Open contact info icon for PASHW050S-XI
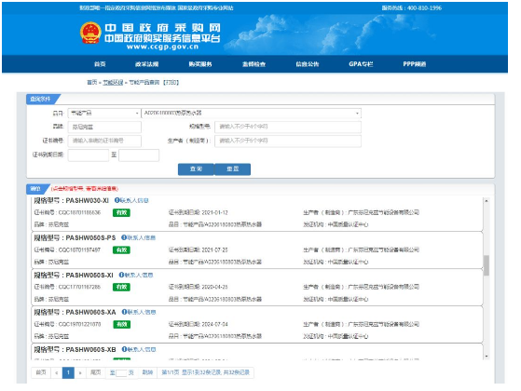This screenshot has width=521, height=391. click(121, 275)
